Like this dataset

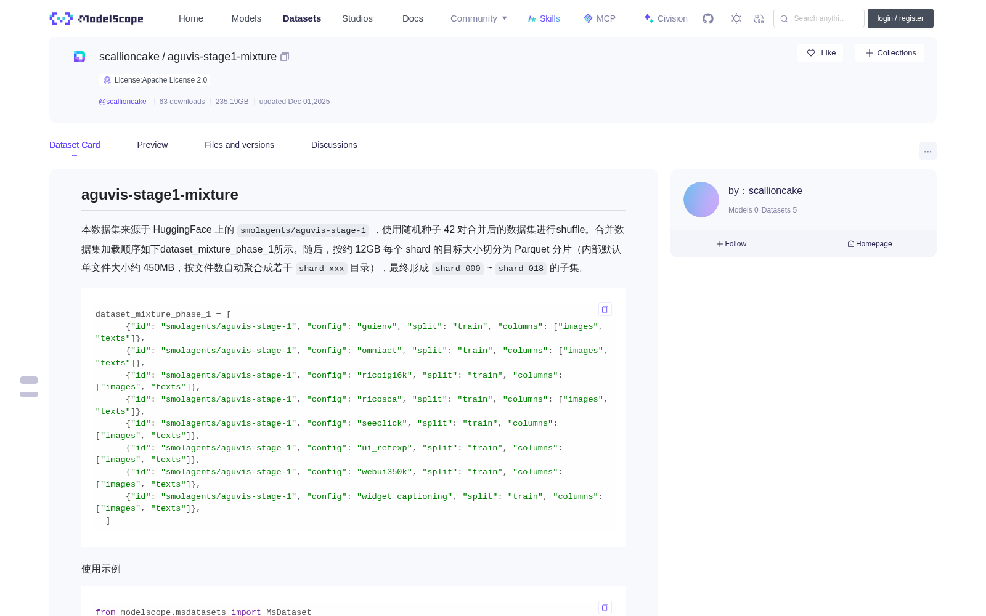click(x=821, y=53)
